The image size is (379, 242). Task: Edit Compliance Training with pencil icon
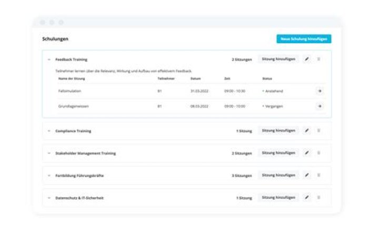307,130
